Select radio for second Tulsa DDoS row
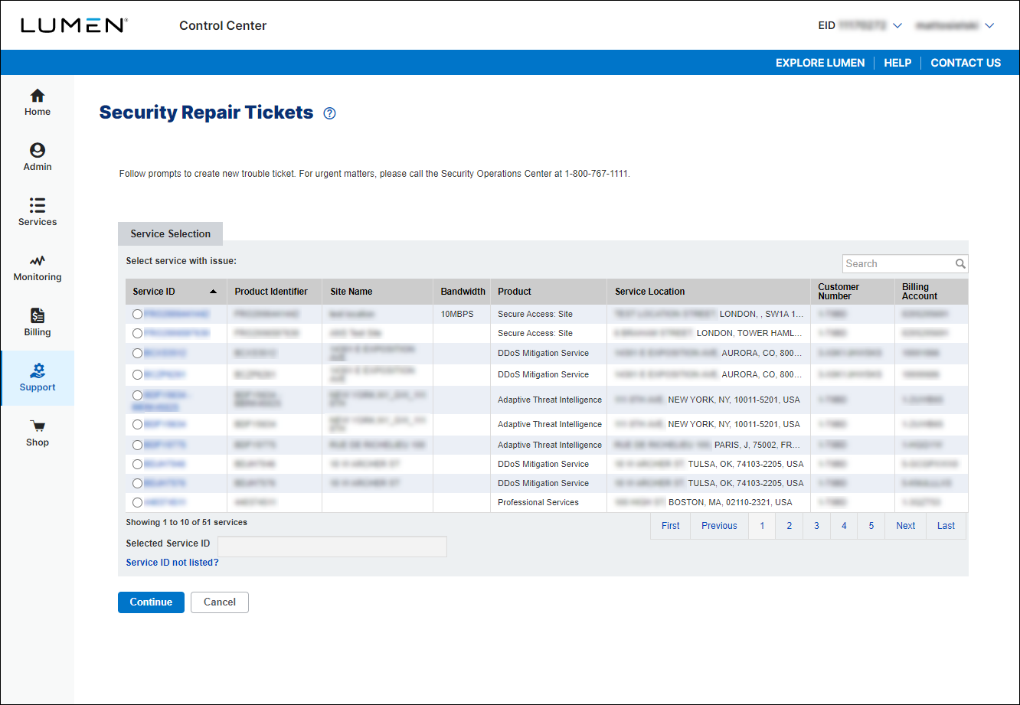Image resolution: width=1020 pixels, height=705 pixels. point(137,483)
